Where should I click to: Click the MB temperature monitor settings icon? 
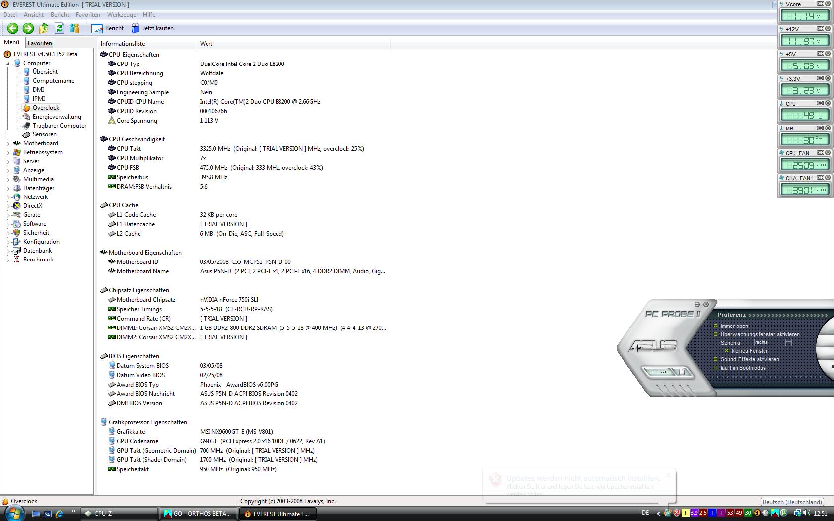coord(820,128)
